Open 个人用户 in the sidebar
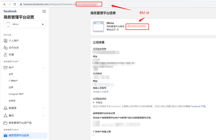 click(x=14, y=41)
